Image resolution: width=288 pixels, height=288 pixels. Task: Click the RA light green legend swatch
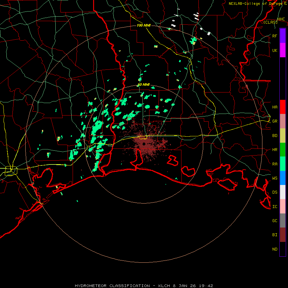283,164
